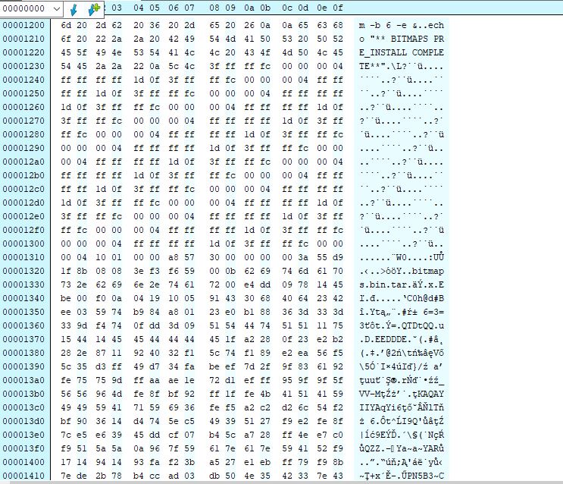
Task: Click byte 8b ending row 00001400
Action: 338,463
